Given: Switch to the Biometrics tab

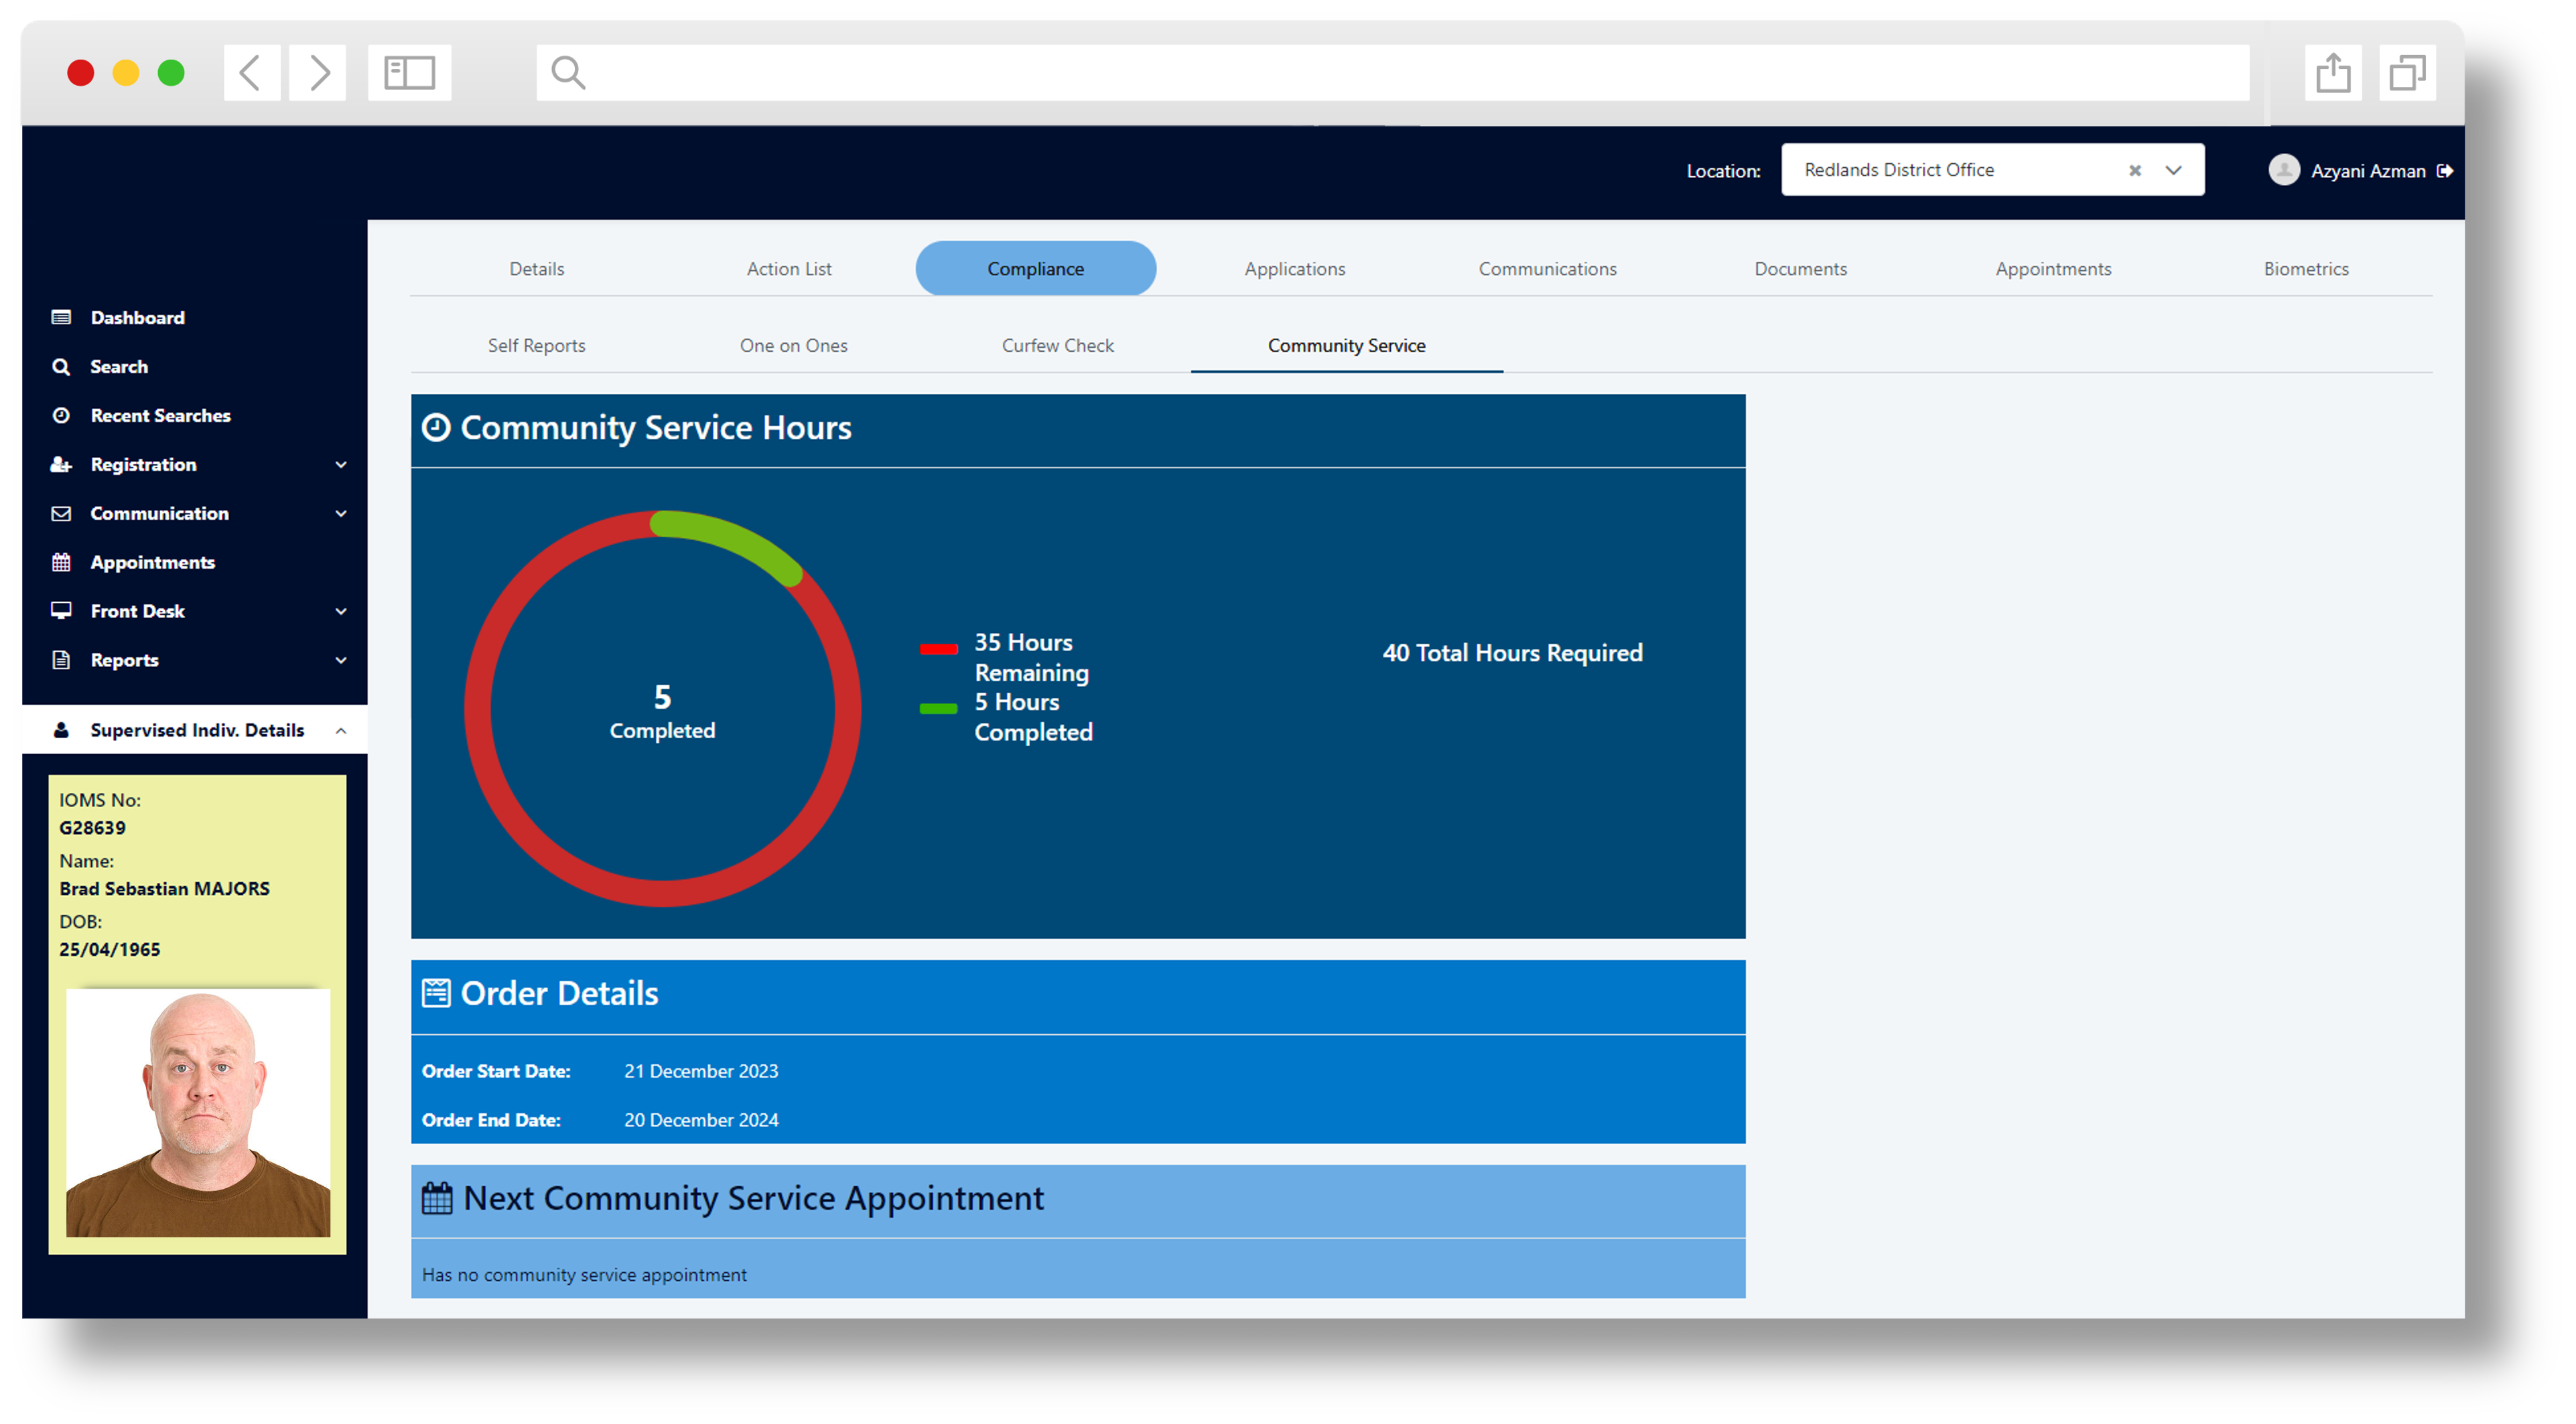Looking at the screenshot, I should click(x=2306, y=269).
